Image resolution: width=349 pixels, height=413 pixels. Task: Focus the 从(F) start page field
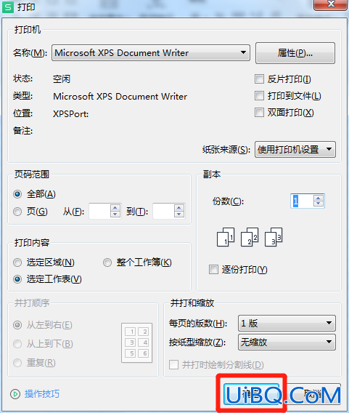99,211
